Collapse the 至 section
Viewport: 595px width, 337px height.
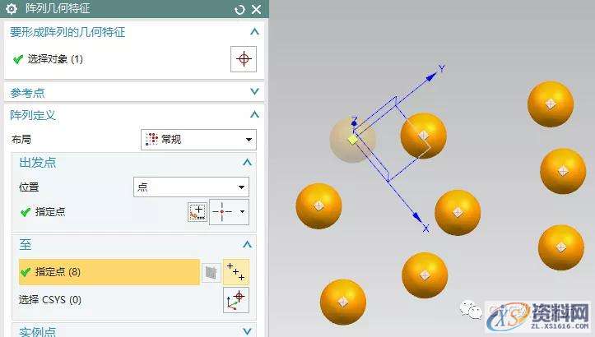click(248, 244)
